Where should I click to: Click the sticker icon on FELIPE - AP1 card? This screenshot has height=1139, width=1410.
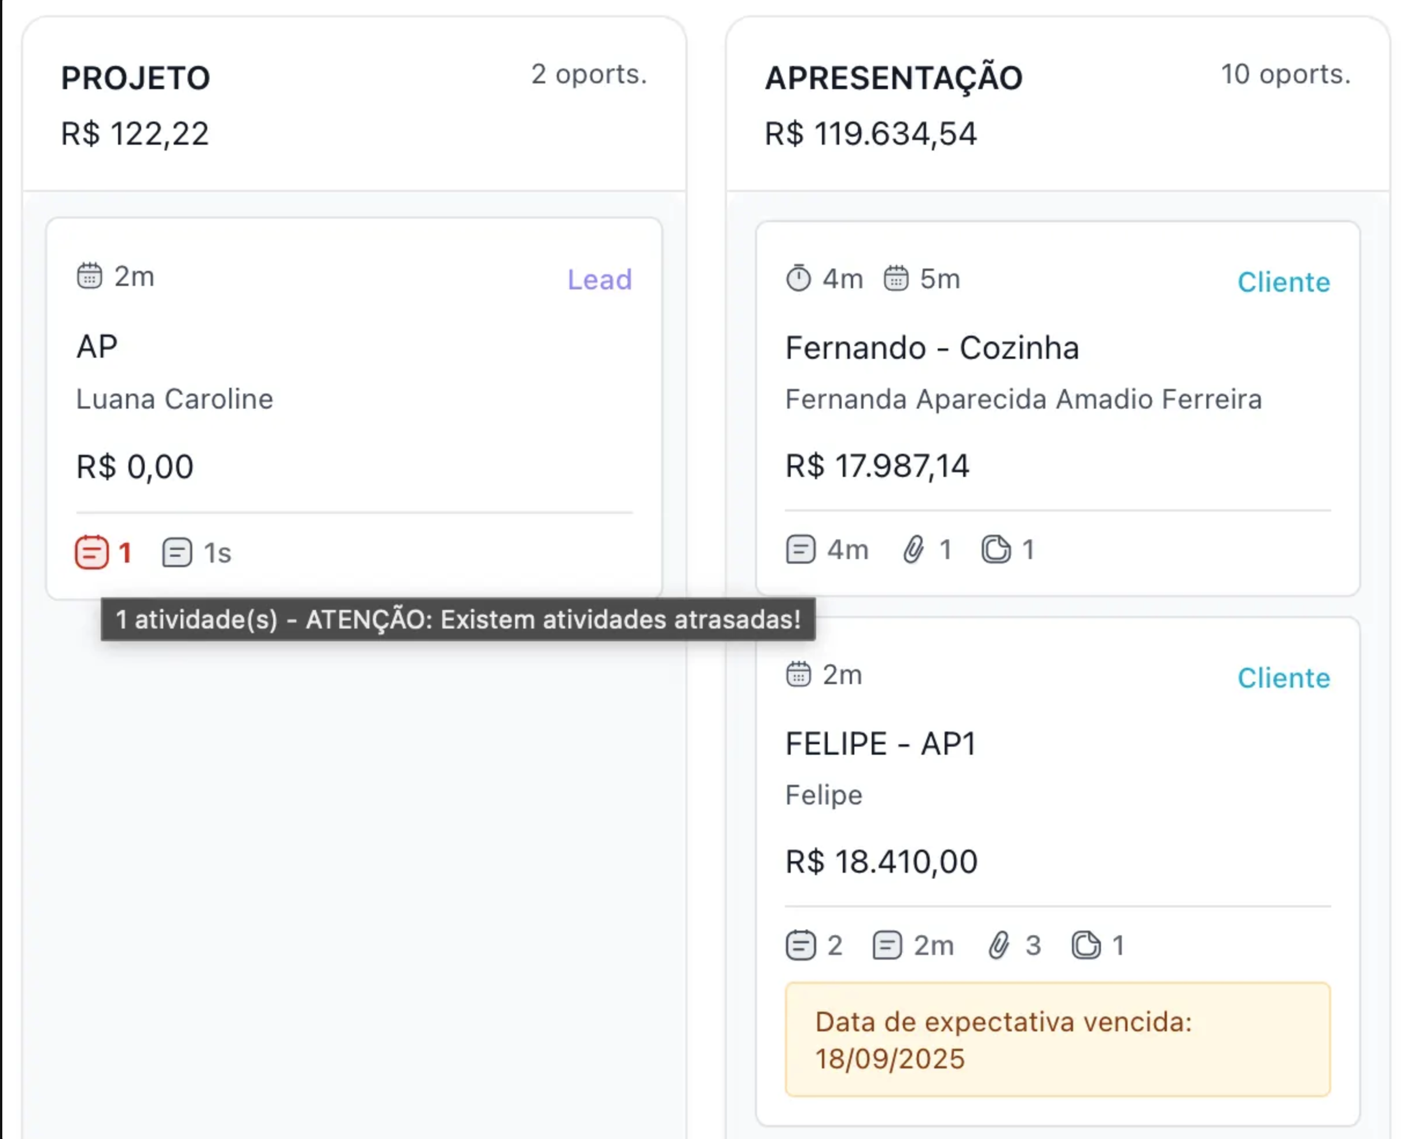click(1086, 946)
